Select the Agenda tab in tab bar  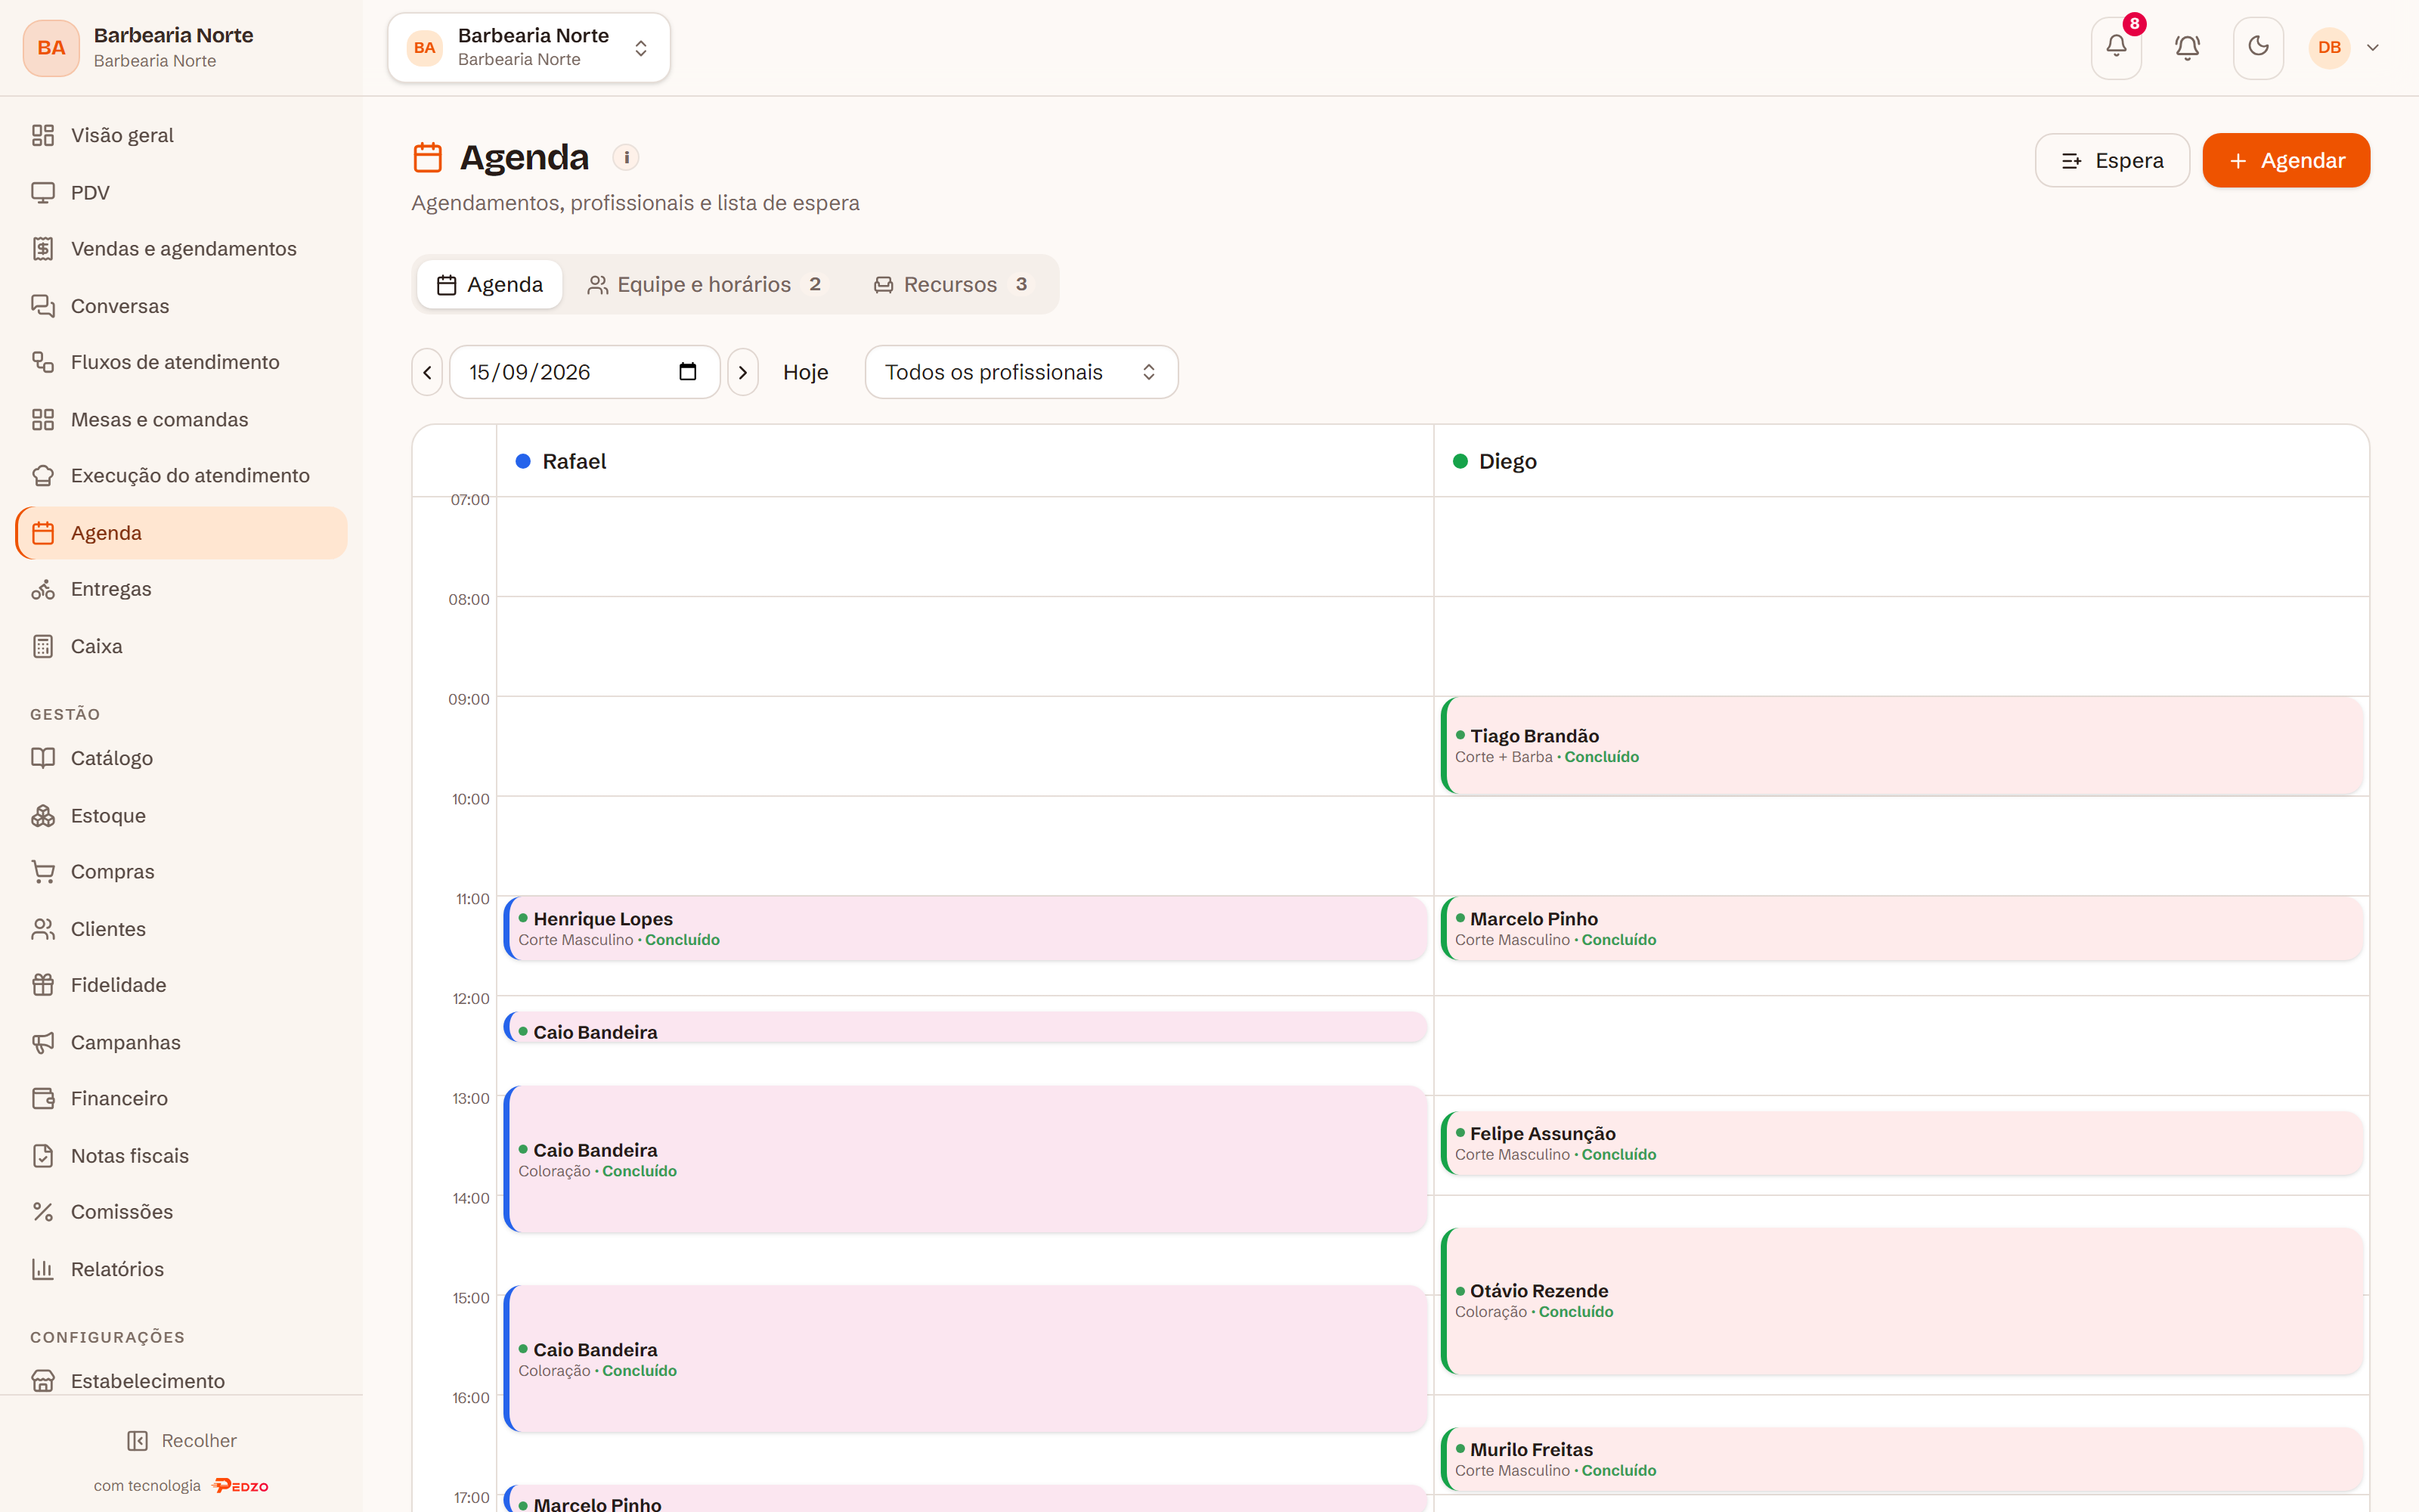(x=490, y=284)
